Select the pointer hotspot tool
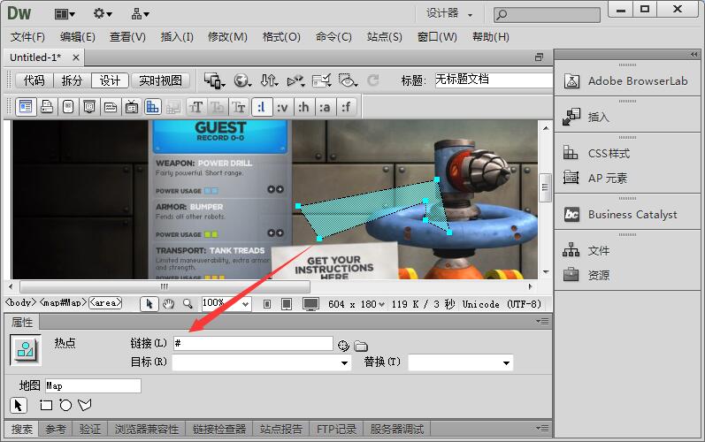 tap(19, 405)
